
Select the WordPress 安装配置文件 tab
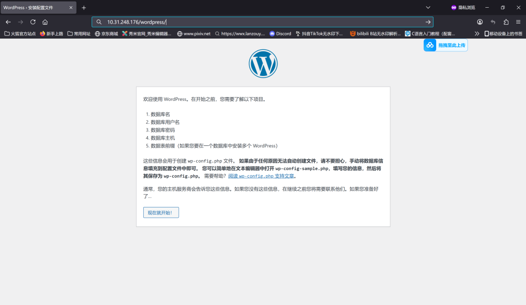(x=38, y=8)
